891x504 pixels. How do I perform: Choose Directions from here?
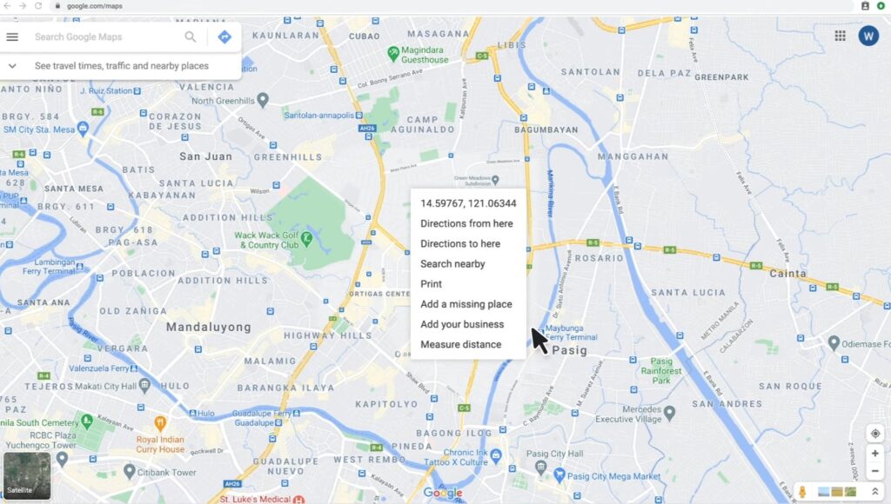[467, 223]
